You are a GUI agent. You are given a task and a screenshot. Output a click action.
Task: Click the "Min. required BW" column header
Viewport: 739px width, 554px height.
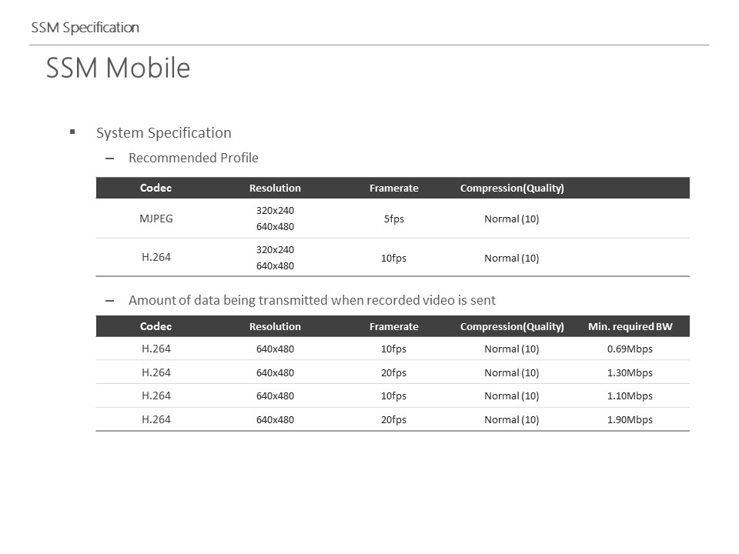click(x=630, y=326)
